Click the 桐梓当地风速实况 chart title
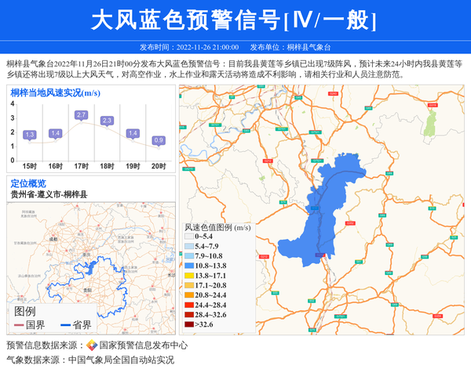Screen dimensions: 471x369 pyautogui.click(x=53, y=93)
